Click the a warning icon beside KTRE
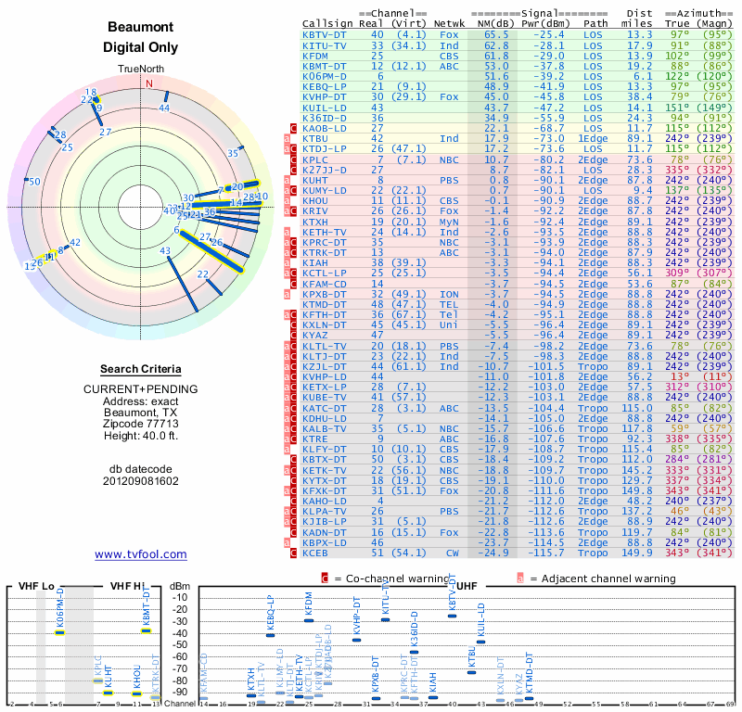 click(x=287, y=439)
